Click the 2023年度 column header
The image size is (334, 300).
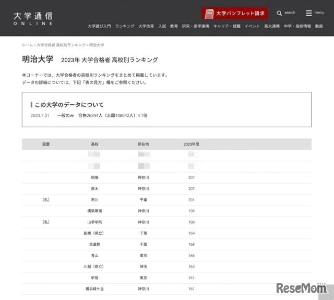[192, 144]
